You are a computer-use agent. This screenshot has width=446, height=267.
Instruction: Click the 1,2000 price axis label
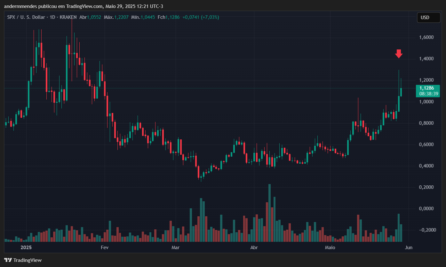pos(426,80)
